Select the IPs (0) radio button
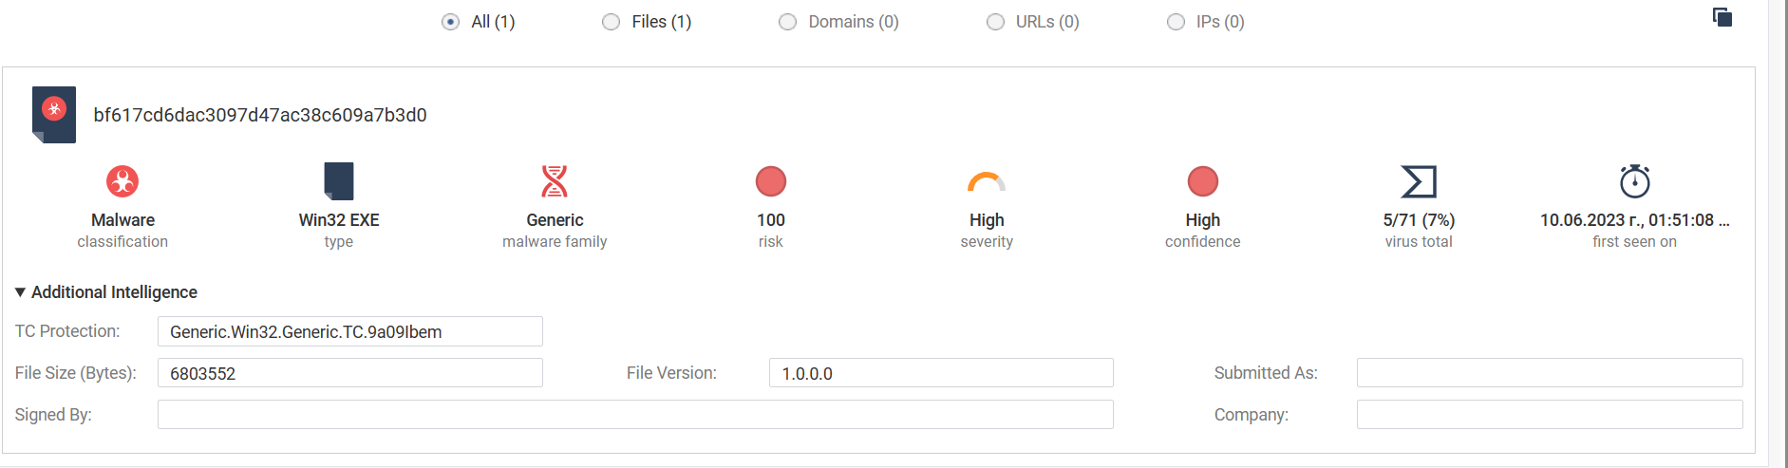The height and width of the screenshot is (468, 1788). (1176, 22)
